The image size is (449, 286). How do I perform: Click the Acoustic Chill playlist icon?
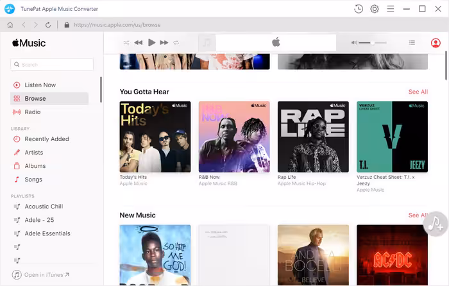tap(17, 206)
